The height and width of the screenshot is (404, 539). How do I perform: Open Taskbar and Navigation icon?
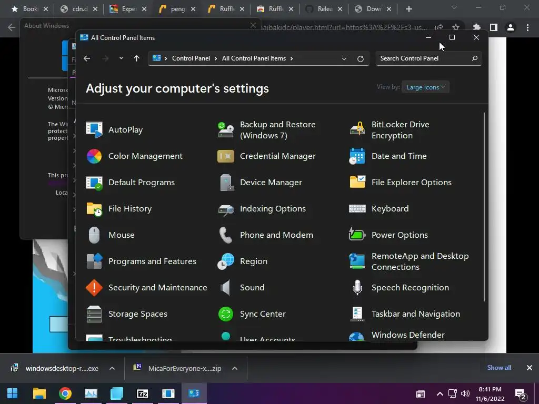357,314
